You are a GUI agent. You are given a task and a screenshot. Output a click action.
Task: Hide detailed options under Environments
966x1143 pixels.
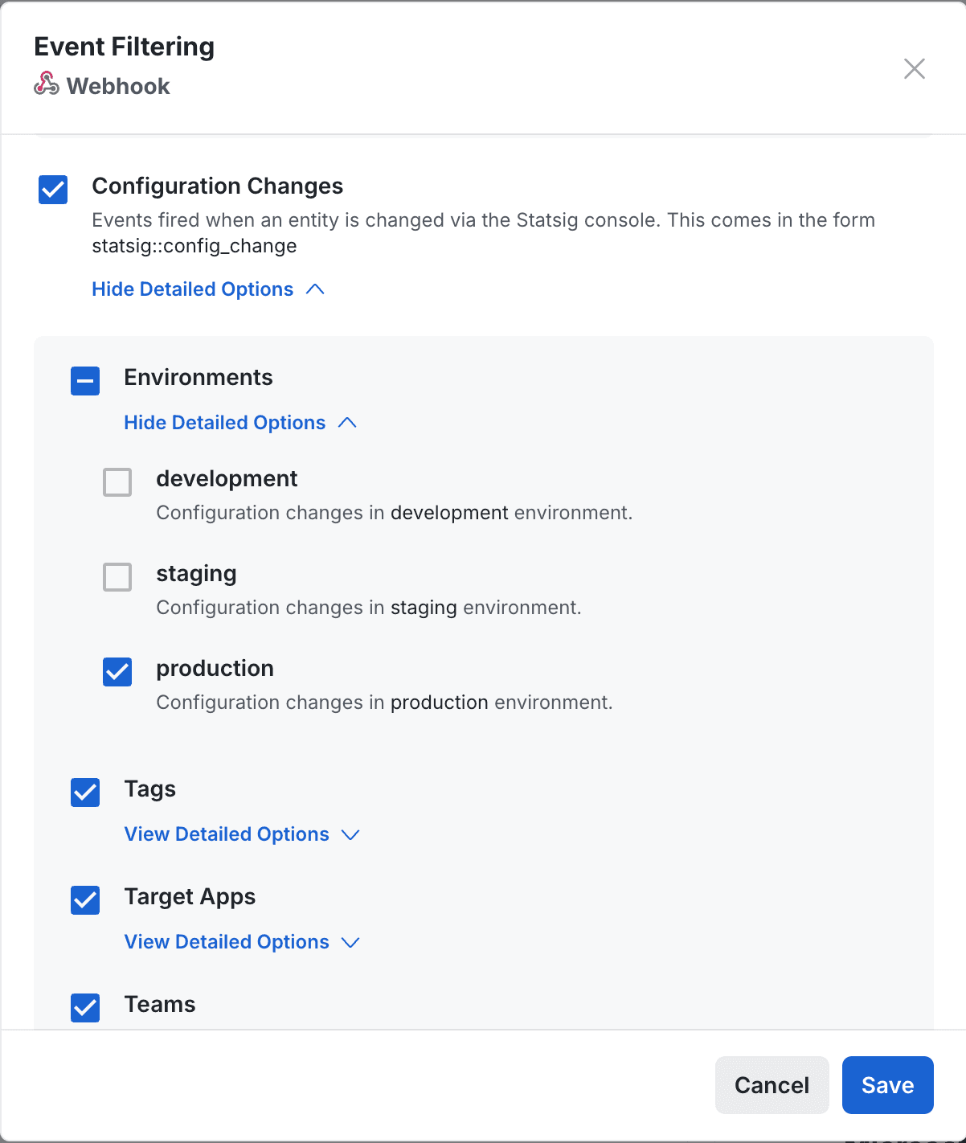(x=223, y=422)
